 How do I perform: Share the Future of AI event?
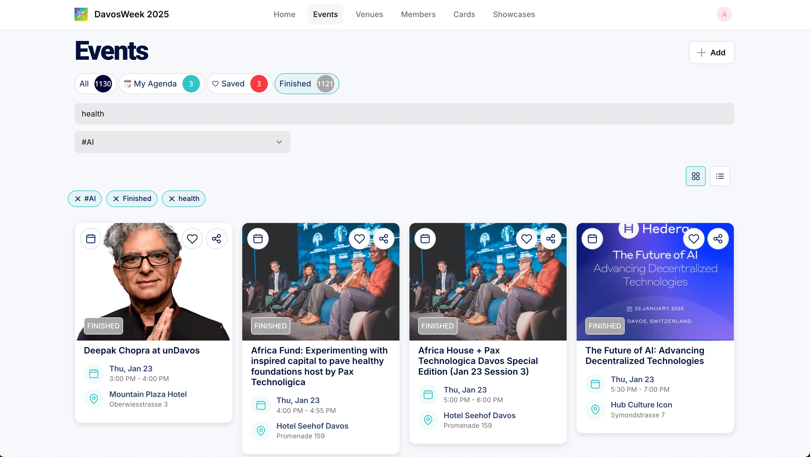point(718,239)
